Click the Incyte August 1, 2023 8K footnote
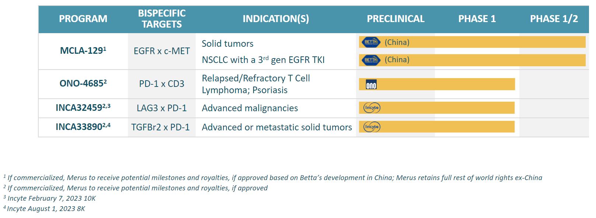 tap(46, 208)
